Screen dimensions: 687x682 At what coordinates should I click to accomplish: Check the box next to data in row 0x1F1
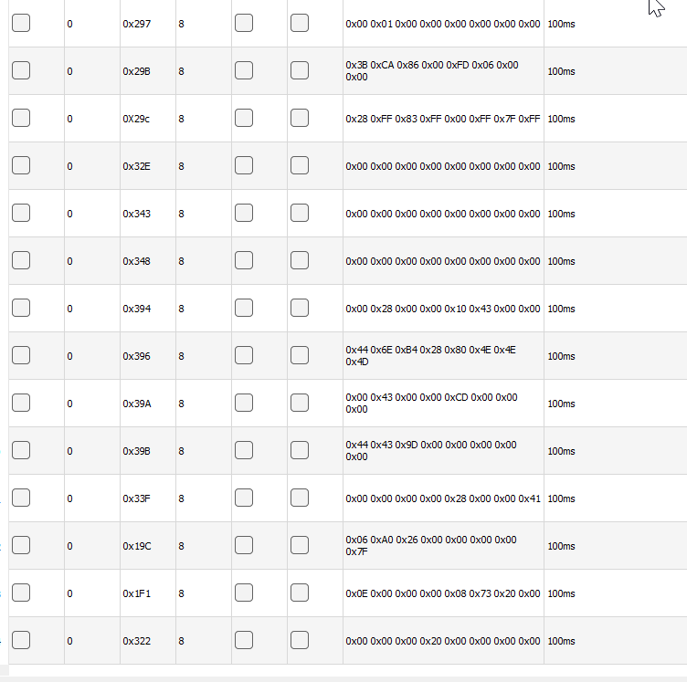click(x=300, y=593)
